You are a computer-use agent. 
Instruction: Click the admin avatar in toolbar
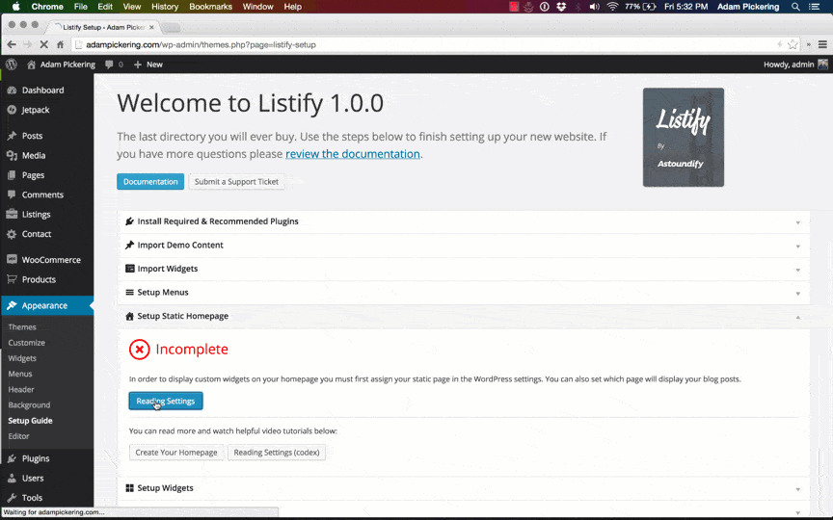pyautogui.click(x=823, y=65)
